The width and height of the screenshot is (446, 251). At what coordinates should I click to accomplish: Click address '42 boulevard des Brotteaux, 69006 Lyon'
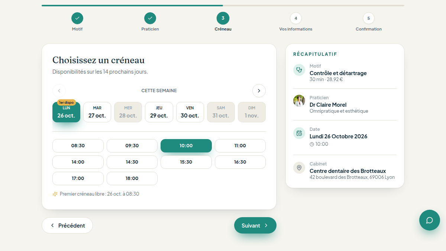click(352, 177)
